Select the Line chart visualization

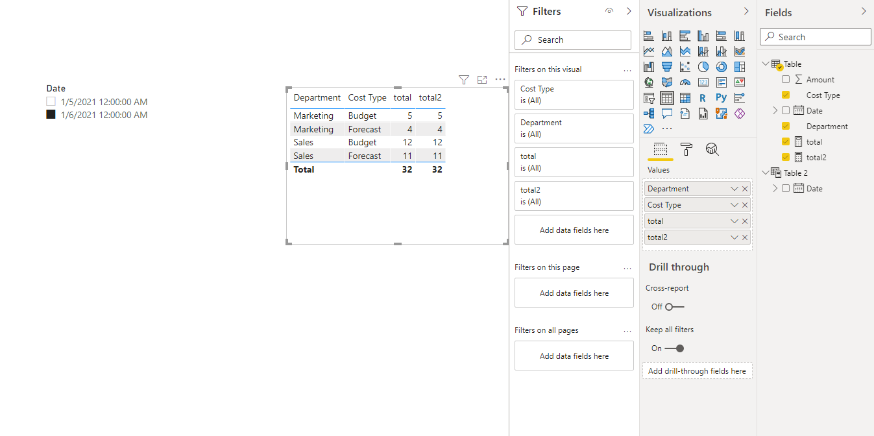(x=649, y=51)
